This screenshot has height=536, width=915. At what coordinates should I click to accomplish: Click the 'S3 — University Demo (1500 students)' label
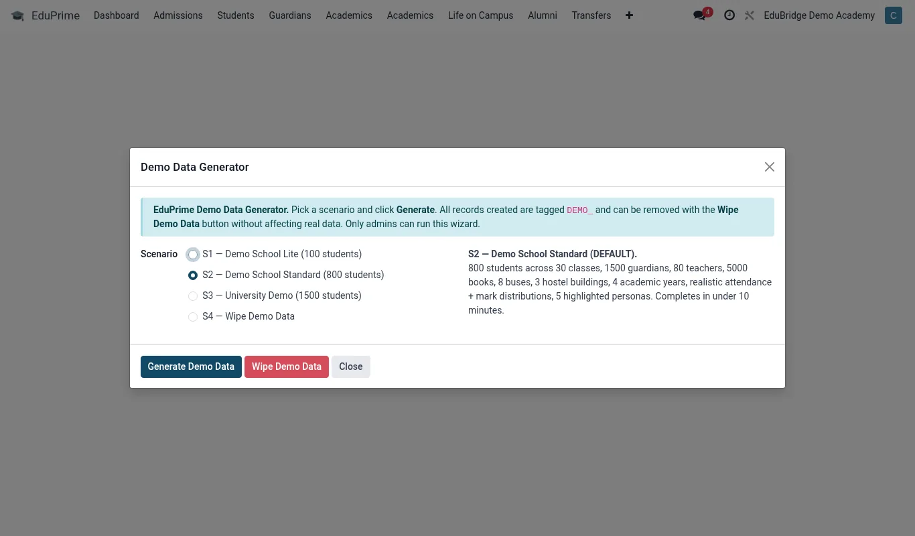coord(282,295)
